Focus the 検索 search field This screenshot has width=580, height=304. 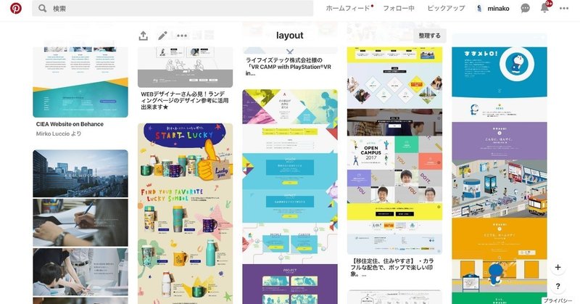coord(173,8)
